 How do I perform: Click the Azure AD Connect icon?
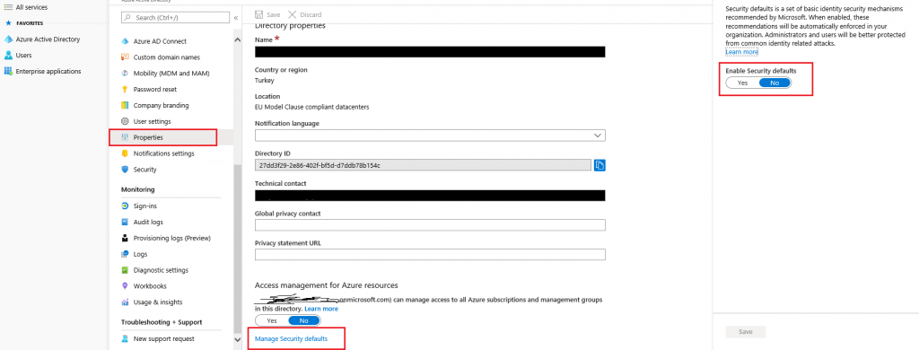pos(124,41)
